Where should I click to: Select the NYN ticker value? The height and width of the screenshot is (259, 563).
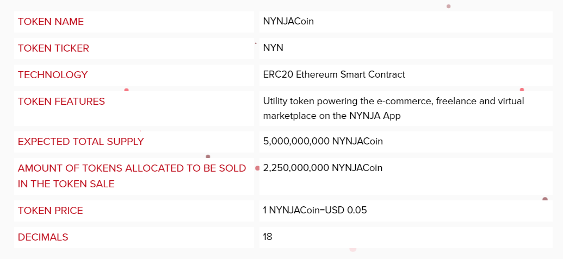pos(273,48)
